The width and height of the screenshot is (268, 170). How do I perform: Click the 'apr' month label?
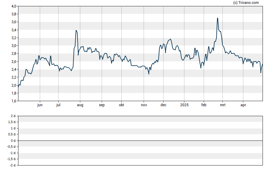point(243,105)
